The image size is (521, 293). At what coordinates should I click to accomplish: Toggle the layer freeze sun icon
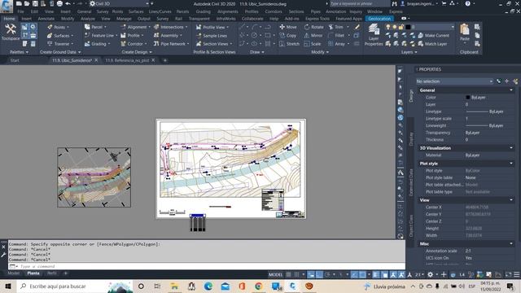pos(394,27)
